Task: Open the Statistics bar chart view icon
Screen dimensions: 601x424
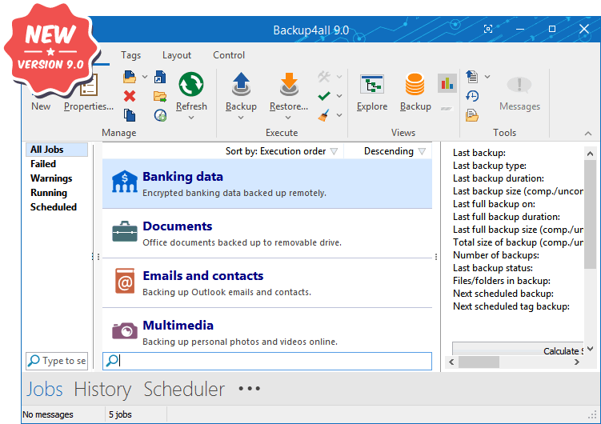Action: pos(447,82)
